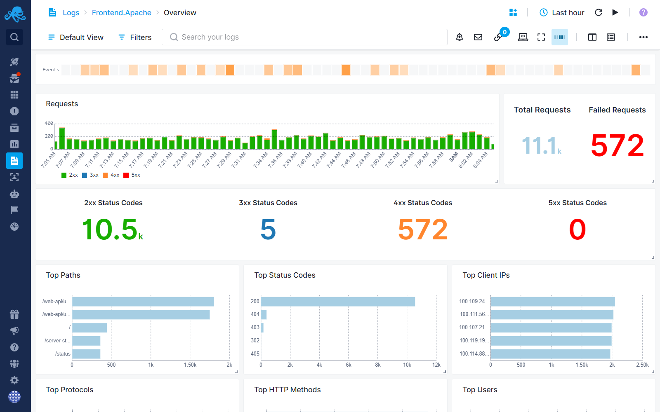Open the three-dots more options menu
This screenshot has width=660, height=412.
pos(643,37)
